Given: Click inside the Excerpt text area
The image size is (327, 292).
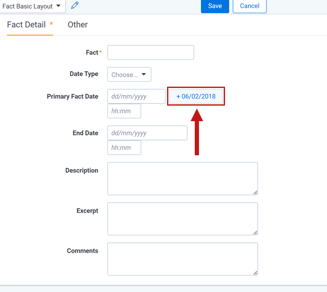Looking at the screenshot, I should pos(183,219).
